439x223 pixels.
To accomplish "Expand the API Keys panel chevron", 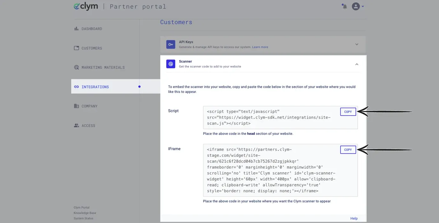I will pyautogui.click(x=357, y=45).
